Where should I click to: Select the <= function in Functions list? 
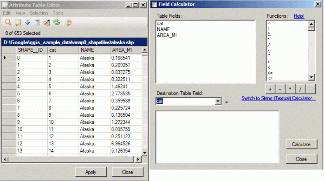point(270,73)
